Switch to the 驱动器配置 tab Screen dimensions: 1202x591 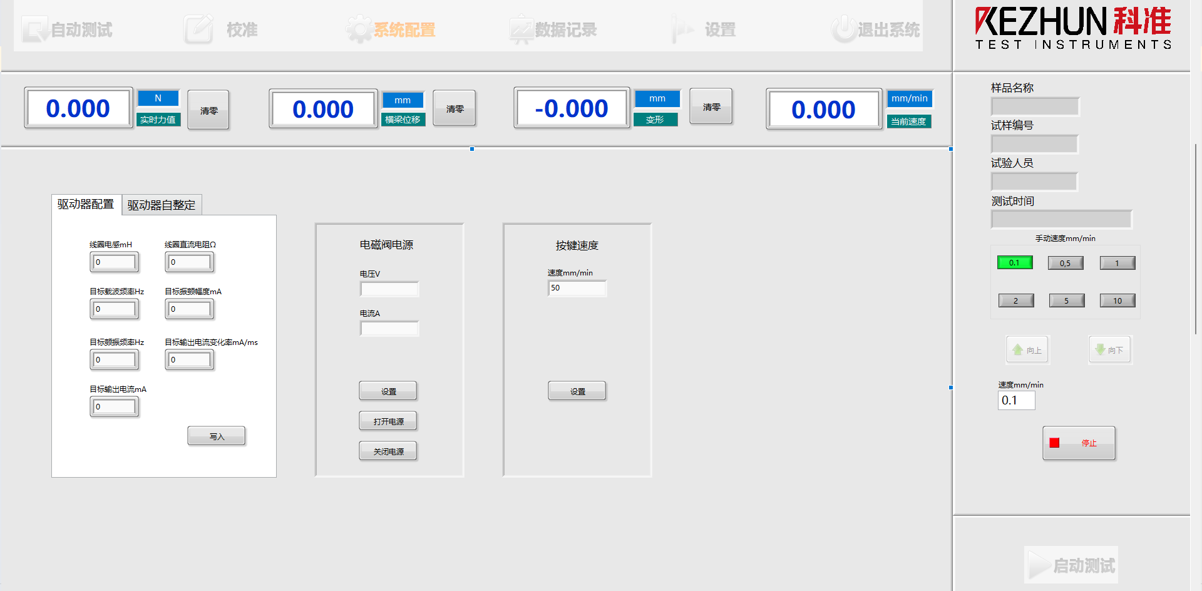coord(86,204)
